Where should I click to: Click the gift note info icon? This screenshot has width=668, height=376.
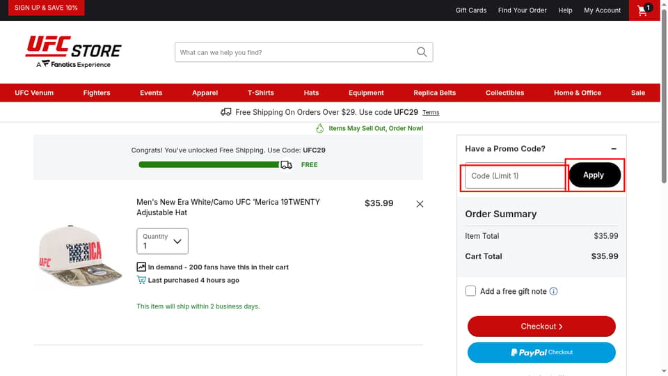click(553, 291)
